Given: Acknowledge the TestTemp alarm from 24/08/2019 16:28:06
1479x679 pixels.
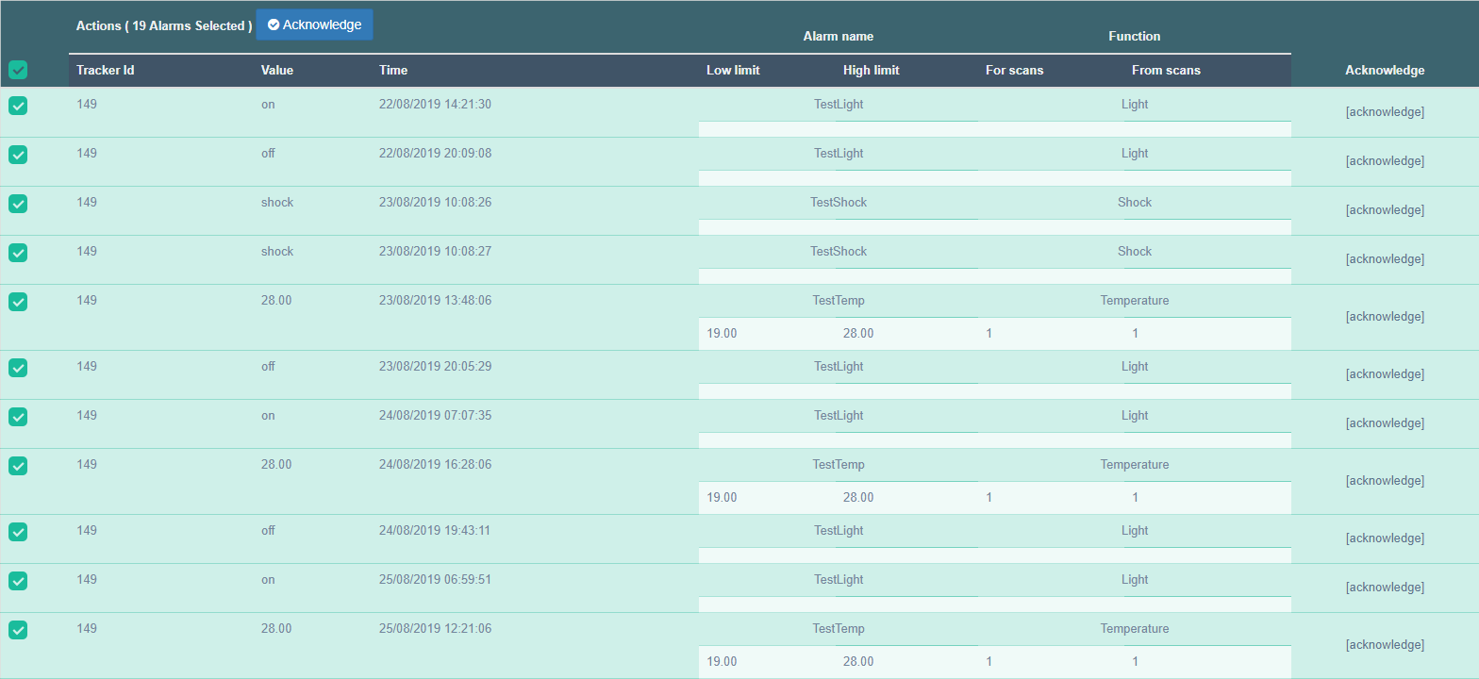Looking at the screenshot, I should (1384, 481).
